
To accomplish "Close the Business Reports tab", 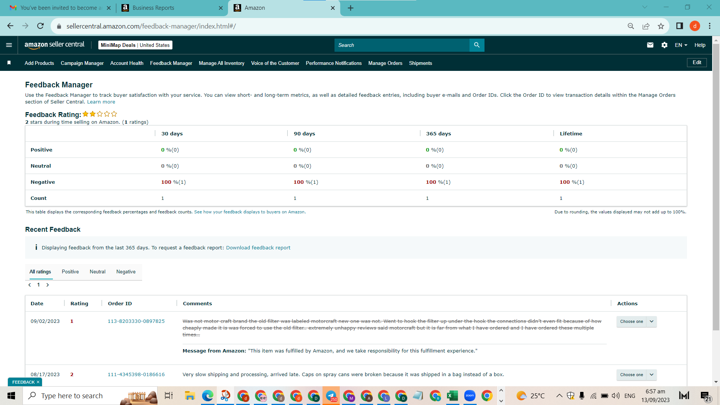I will coord(220,8).
